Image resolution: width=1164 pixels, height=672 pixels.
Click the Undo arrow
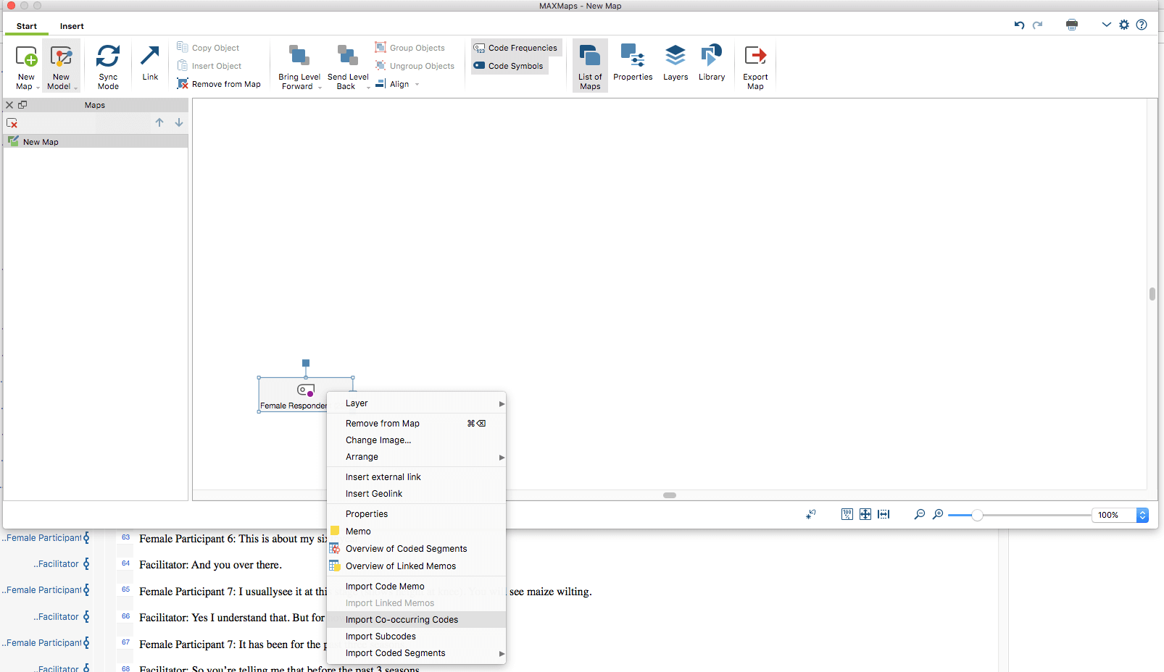pyautogui.click(x=1019, y=25)
